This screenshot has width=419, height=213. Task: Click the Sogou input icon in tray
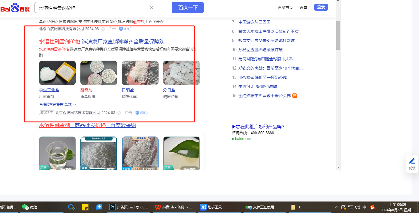(372, 207)
